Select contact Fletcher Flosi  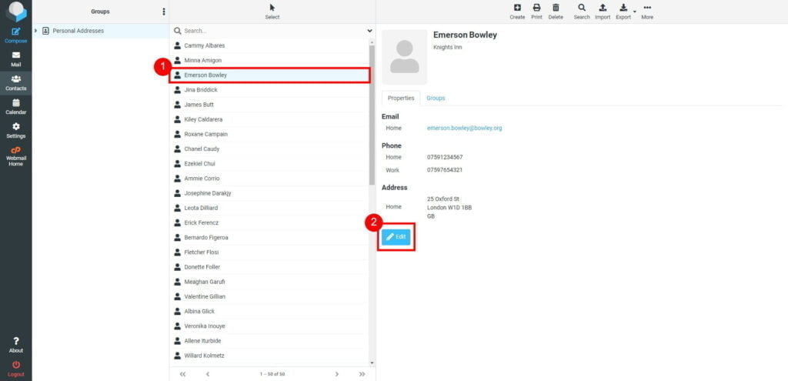pyautogui.click(x=269, y=252)
